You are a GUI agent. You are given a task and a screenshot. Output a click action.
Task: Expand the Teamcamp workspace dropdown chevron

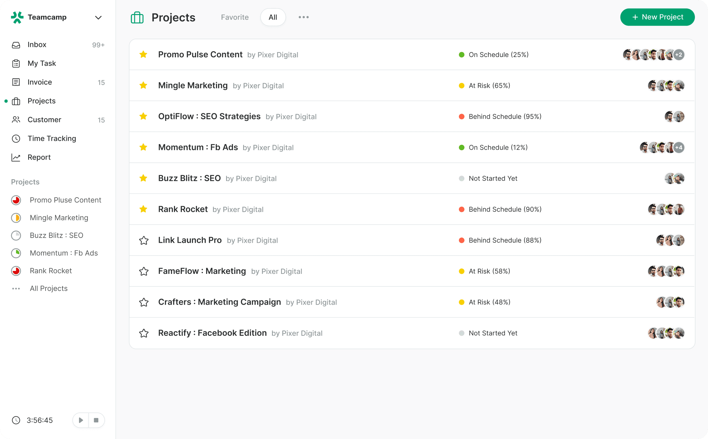click(x=98, y=17)
